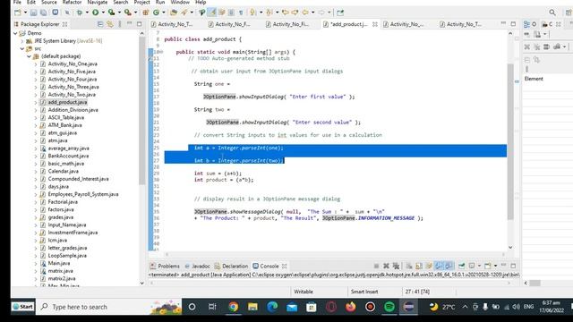Go to Next Annotation icon
This screenshot has height=322, width=573.
pyautogui.click(x=252, y=13)
